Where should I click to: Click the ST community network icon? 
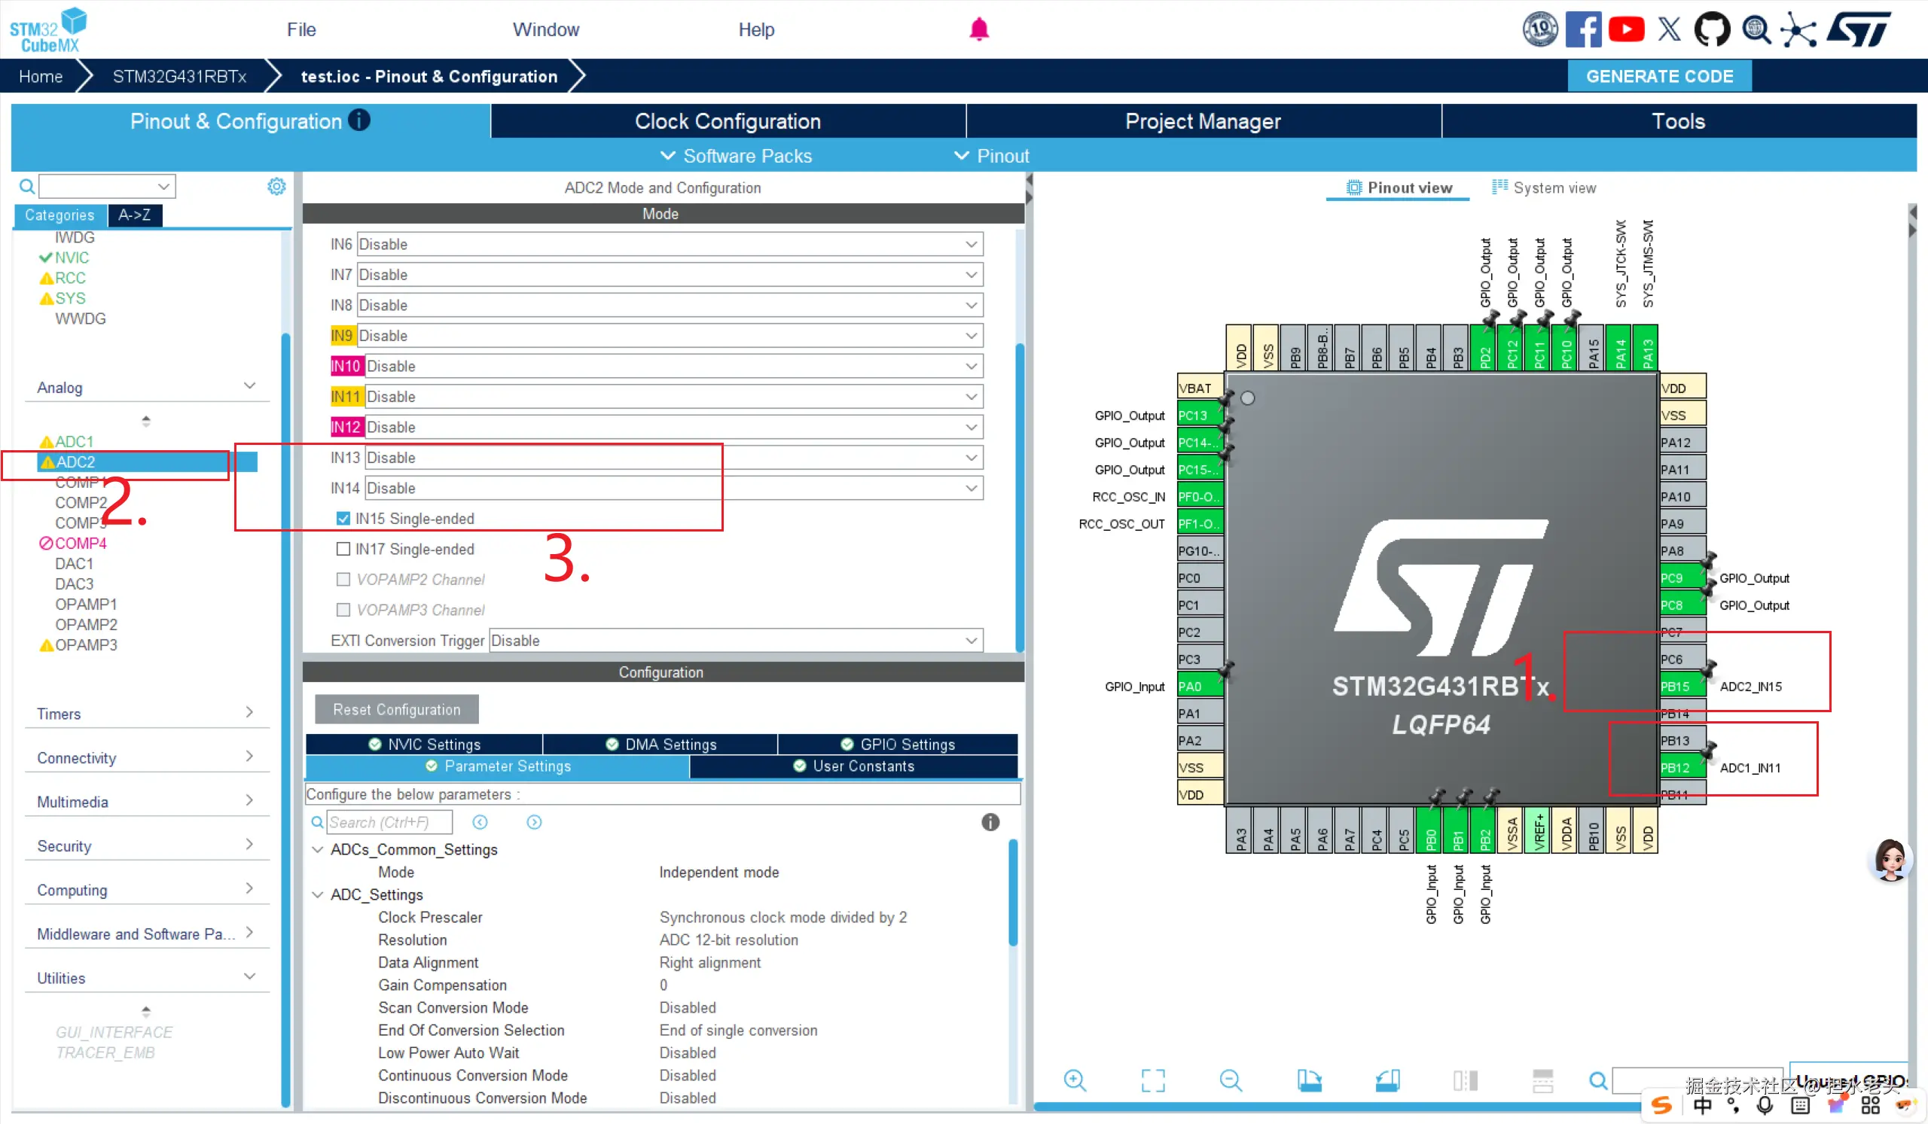click(1798, 30)
